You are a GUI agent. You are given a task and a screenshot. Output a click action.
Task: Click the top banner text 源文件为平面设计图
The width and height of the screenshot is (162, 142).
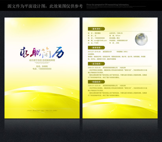click(26, 6)
